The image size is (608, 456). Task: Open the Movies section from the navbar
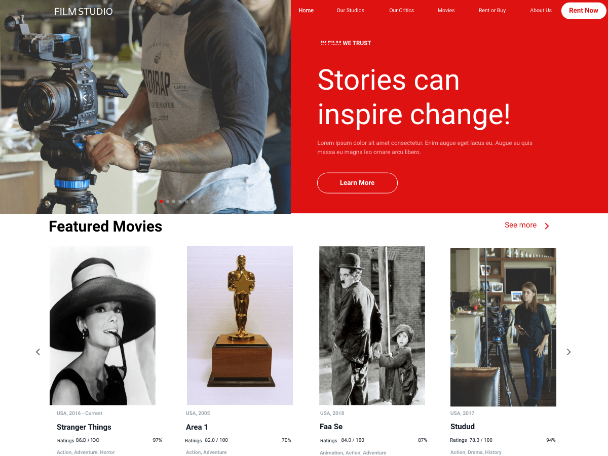point(446,10)
